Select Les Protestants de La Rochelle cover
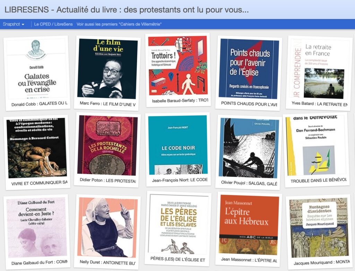Screen dimensions: 355x271 (107, 145)
